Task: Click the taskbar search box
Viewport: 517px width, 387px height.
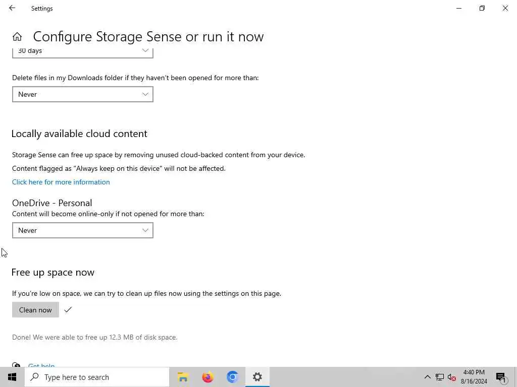Action: (97, 377)
